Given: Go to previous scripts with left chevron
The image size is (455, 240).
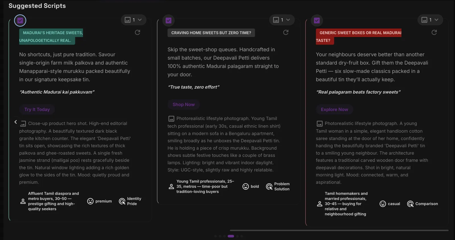Looking at the screenshot, I should (x=16, y=122).
